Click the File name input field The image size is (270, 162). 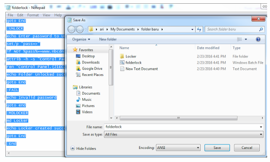(x=182, y=127)
